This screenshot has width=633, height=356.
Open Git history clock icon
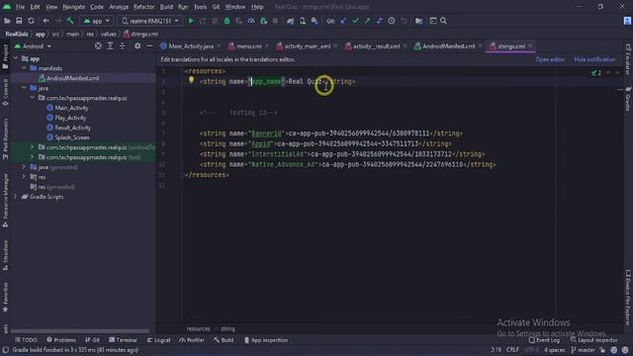[392, 21]
